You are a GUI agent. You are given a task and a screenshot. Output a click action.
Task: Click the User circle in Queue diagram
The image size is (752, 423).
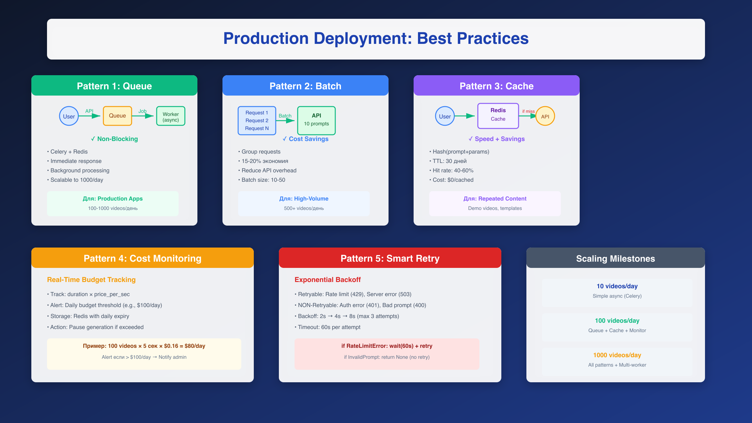pos(69,116)
